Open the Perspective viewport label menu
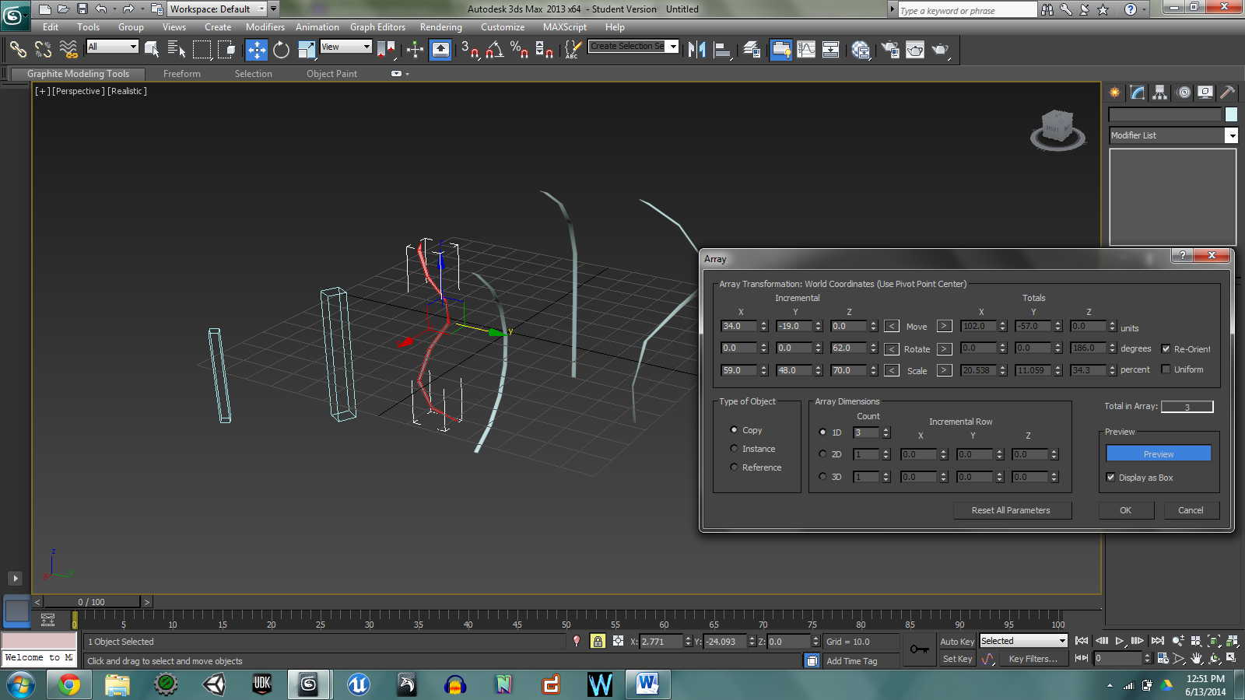 click(x=78, y=91)
